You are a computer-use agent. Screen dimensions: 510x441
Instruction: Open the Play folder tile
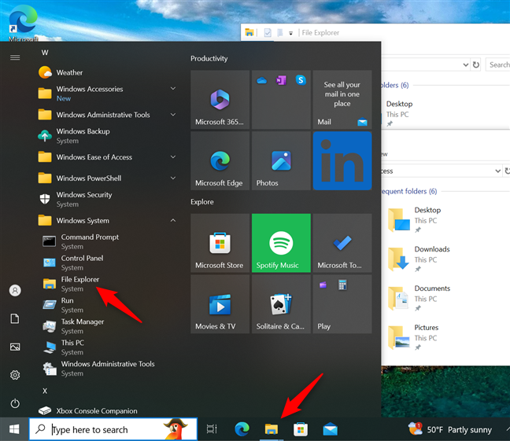tap(342, 304)
